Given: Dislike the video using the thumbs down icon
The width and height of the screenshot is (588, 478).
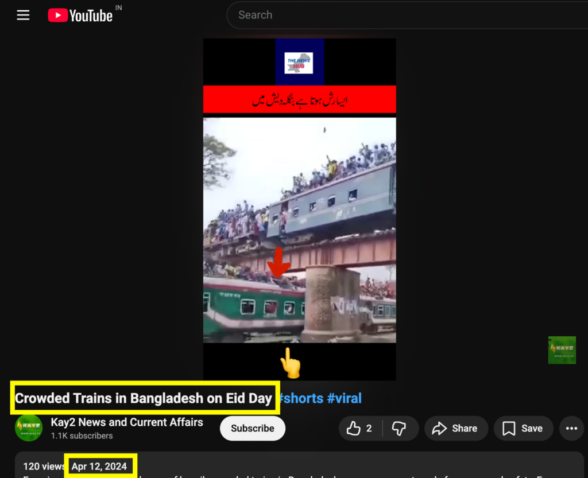Looking at the screenshot, I should pos(399,428).
